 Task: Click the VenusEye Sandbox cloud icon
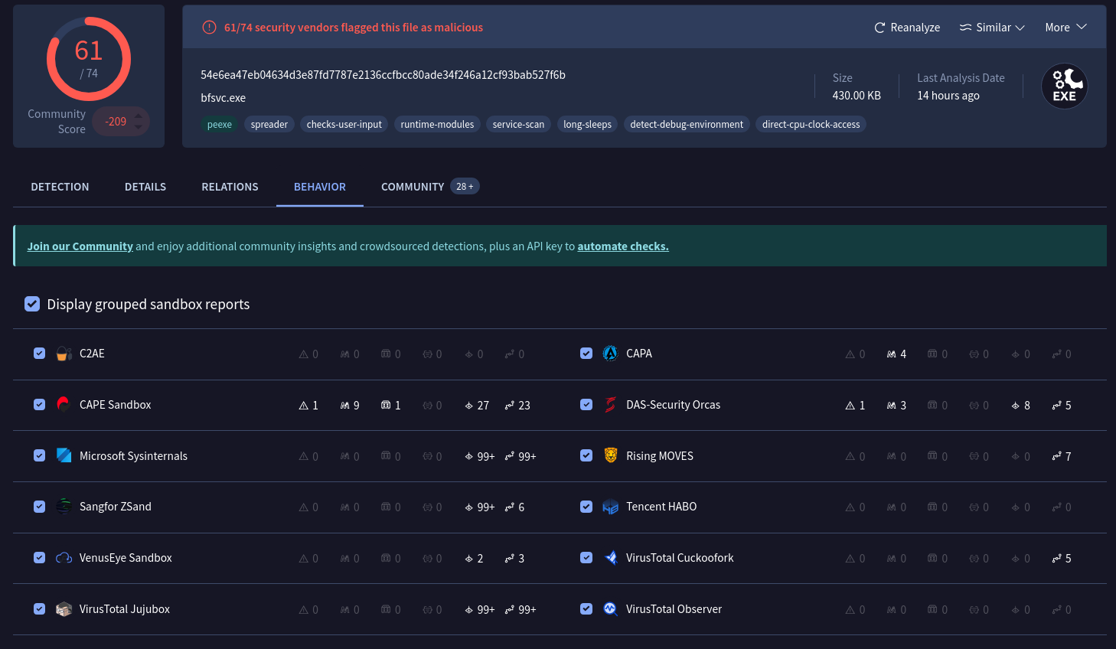click(x=64, y=558)
